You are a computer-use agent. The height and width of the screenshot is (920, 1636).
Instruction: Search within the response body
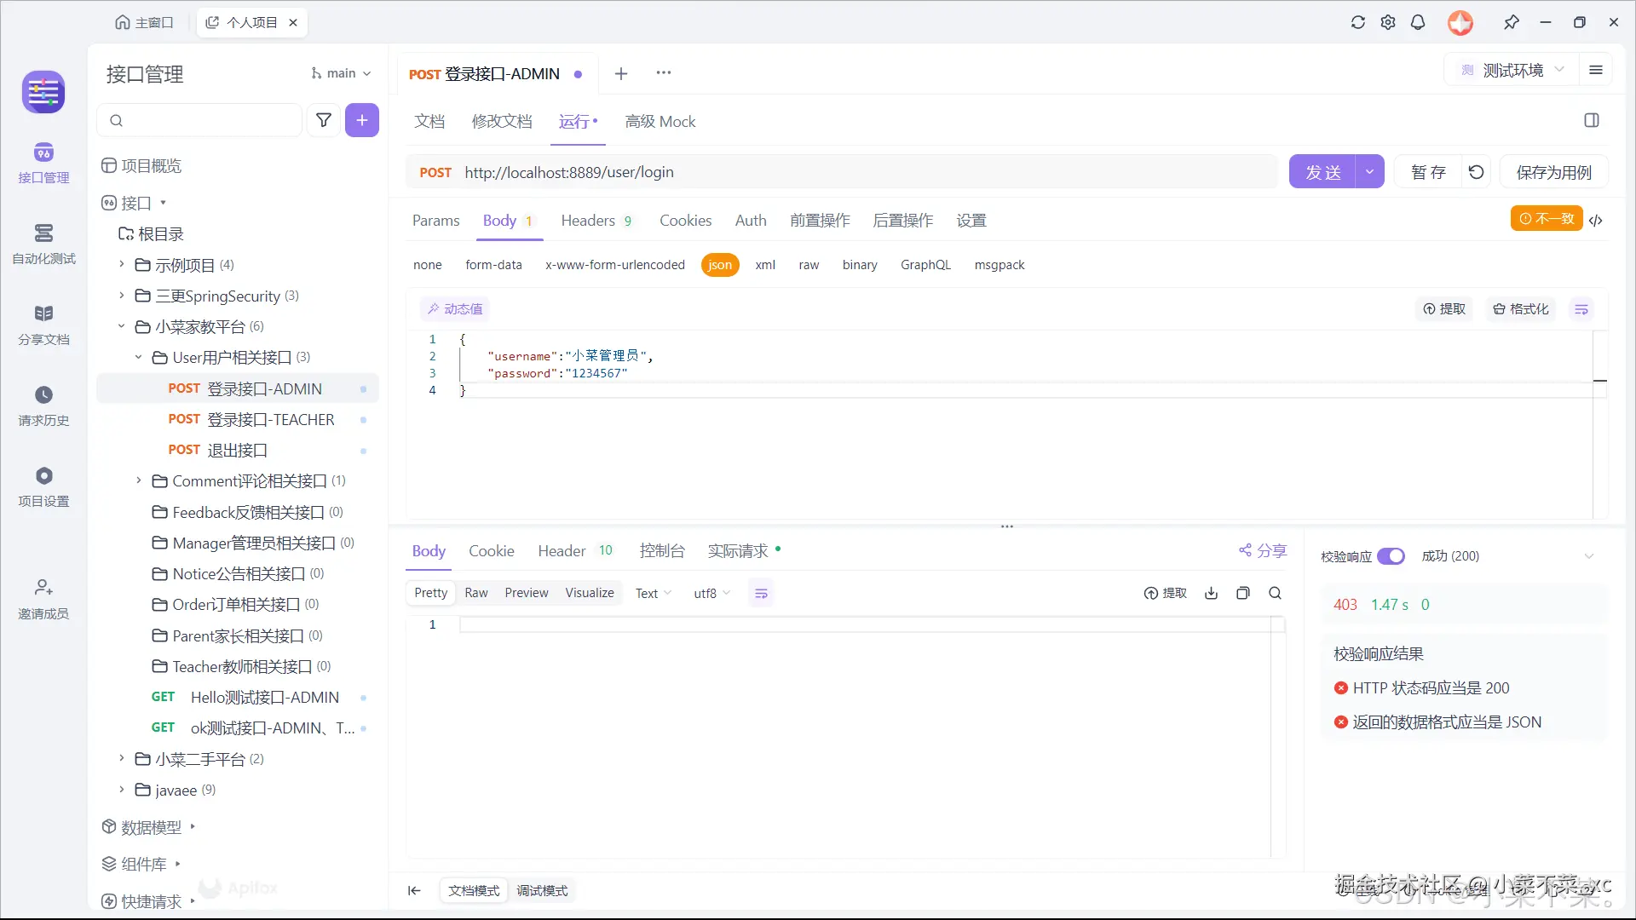pos(1276,593)
